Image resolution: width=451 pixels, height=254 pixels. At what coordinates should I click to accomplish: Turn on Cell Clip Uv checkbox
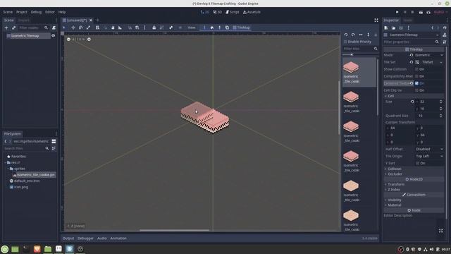coord(416,90)
